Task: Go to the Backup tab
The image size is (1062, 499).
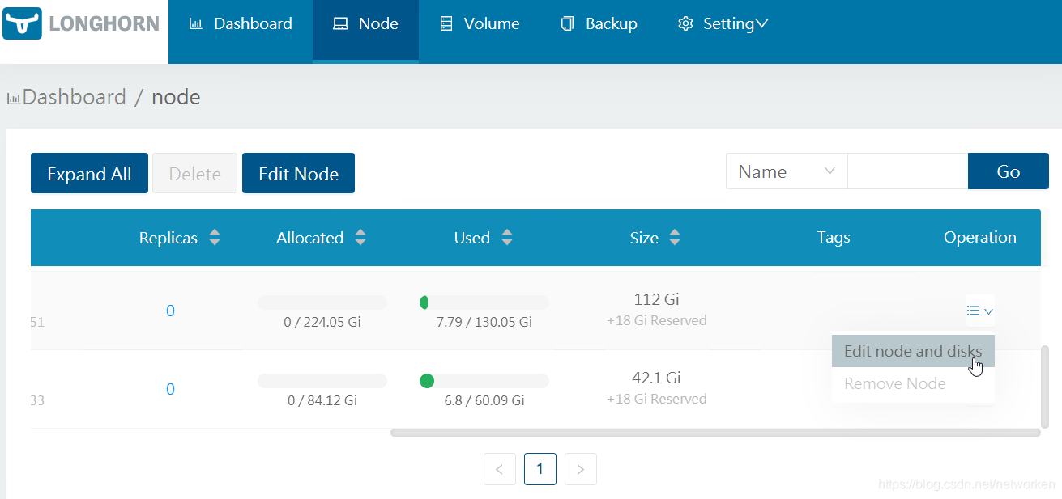Action: click(599, 24)
